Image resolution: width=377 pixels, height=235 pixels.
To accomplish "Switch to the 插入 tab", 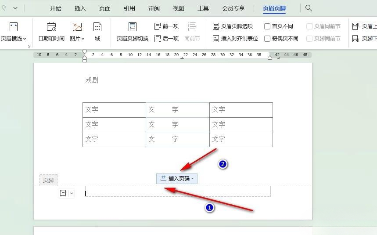I will coord(80,8).
